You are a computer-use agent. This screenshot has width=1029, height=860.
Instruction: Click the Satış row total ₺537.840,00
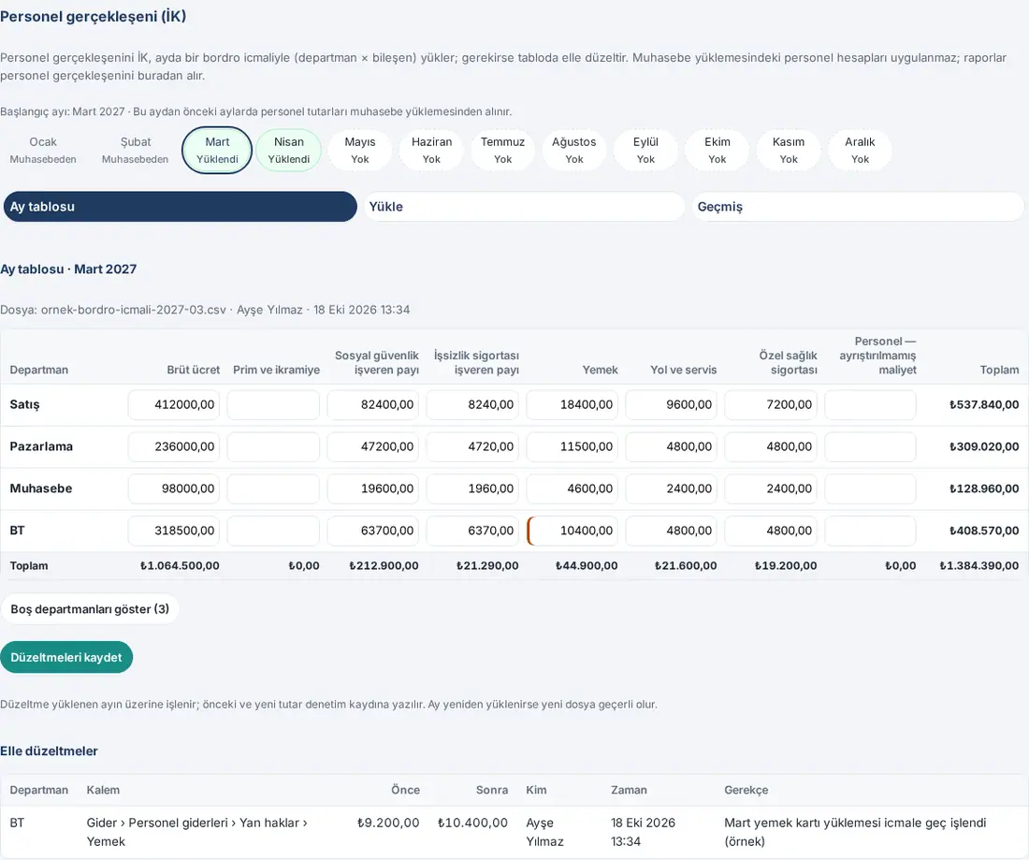pos(984,405)
